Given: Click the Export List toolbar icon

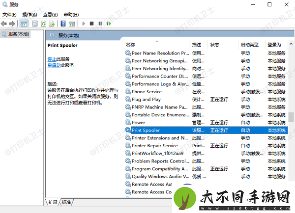Looking at the screenshot, I should pos(52,24).
